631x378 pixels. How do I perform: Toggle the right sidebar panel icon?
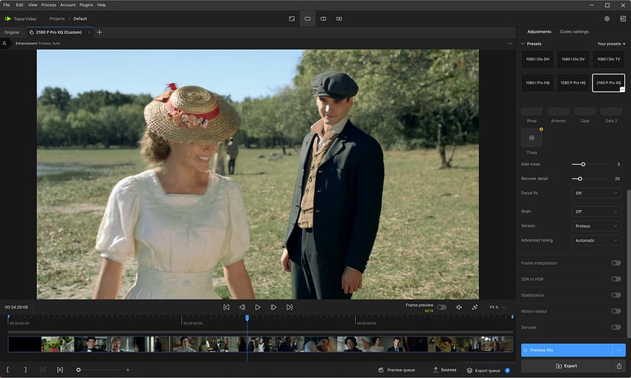(623, 19)
